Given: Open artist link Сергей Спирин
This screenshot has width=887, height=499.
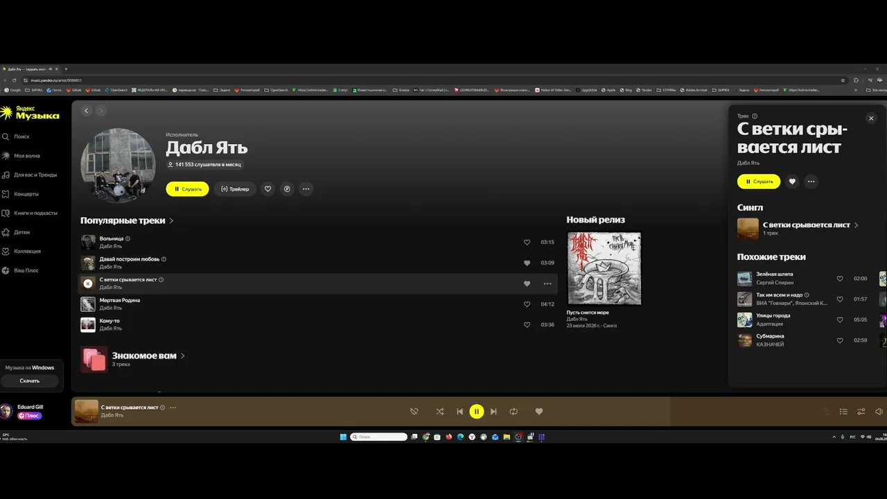Looking at the screenshot, I should click(x=775, y=283).
